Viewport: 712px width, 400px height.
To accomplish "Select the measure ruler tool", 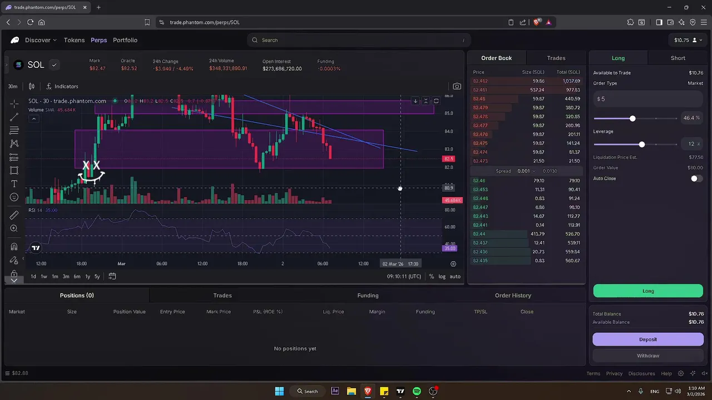I will [x=14, y=215].
